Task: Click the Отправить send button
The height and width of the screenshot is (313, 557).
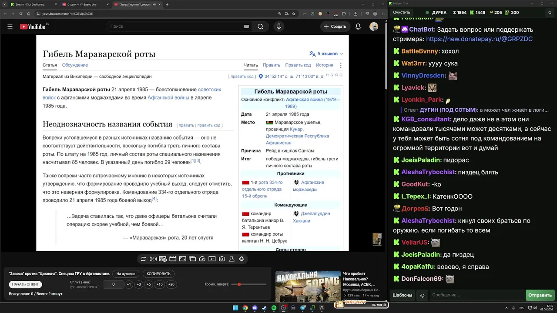Action: point(540,295)
